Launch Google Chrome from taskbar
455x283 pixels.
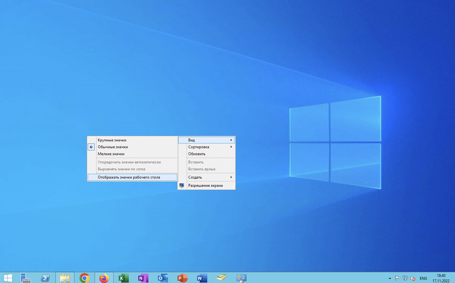(85, 278)
